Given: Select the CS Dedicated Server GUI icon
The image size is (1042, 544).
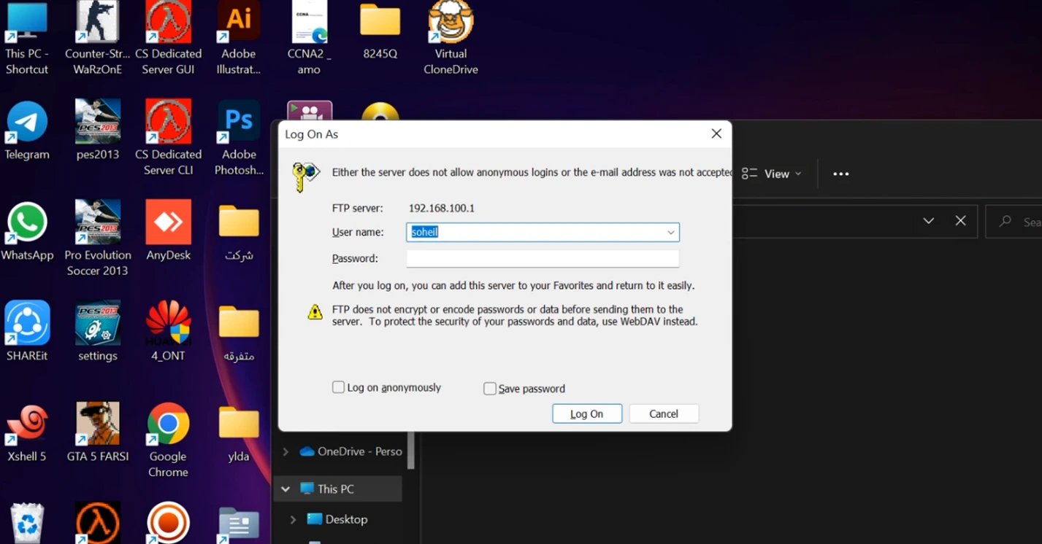Looking at the screenshot, I should (x=168, y=38).
